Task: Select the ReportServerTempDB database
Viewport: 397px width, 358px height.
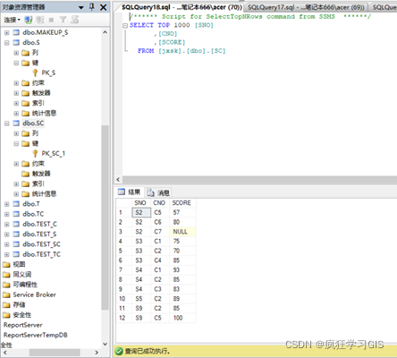Action: tap(36, 335)
